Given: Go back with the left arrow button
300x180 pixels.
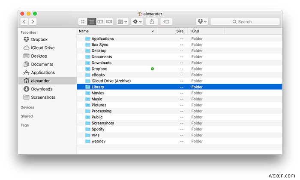Looking at the screenshot, I should pyautogui.click(x=24, y=21).
